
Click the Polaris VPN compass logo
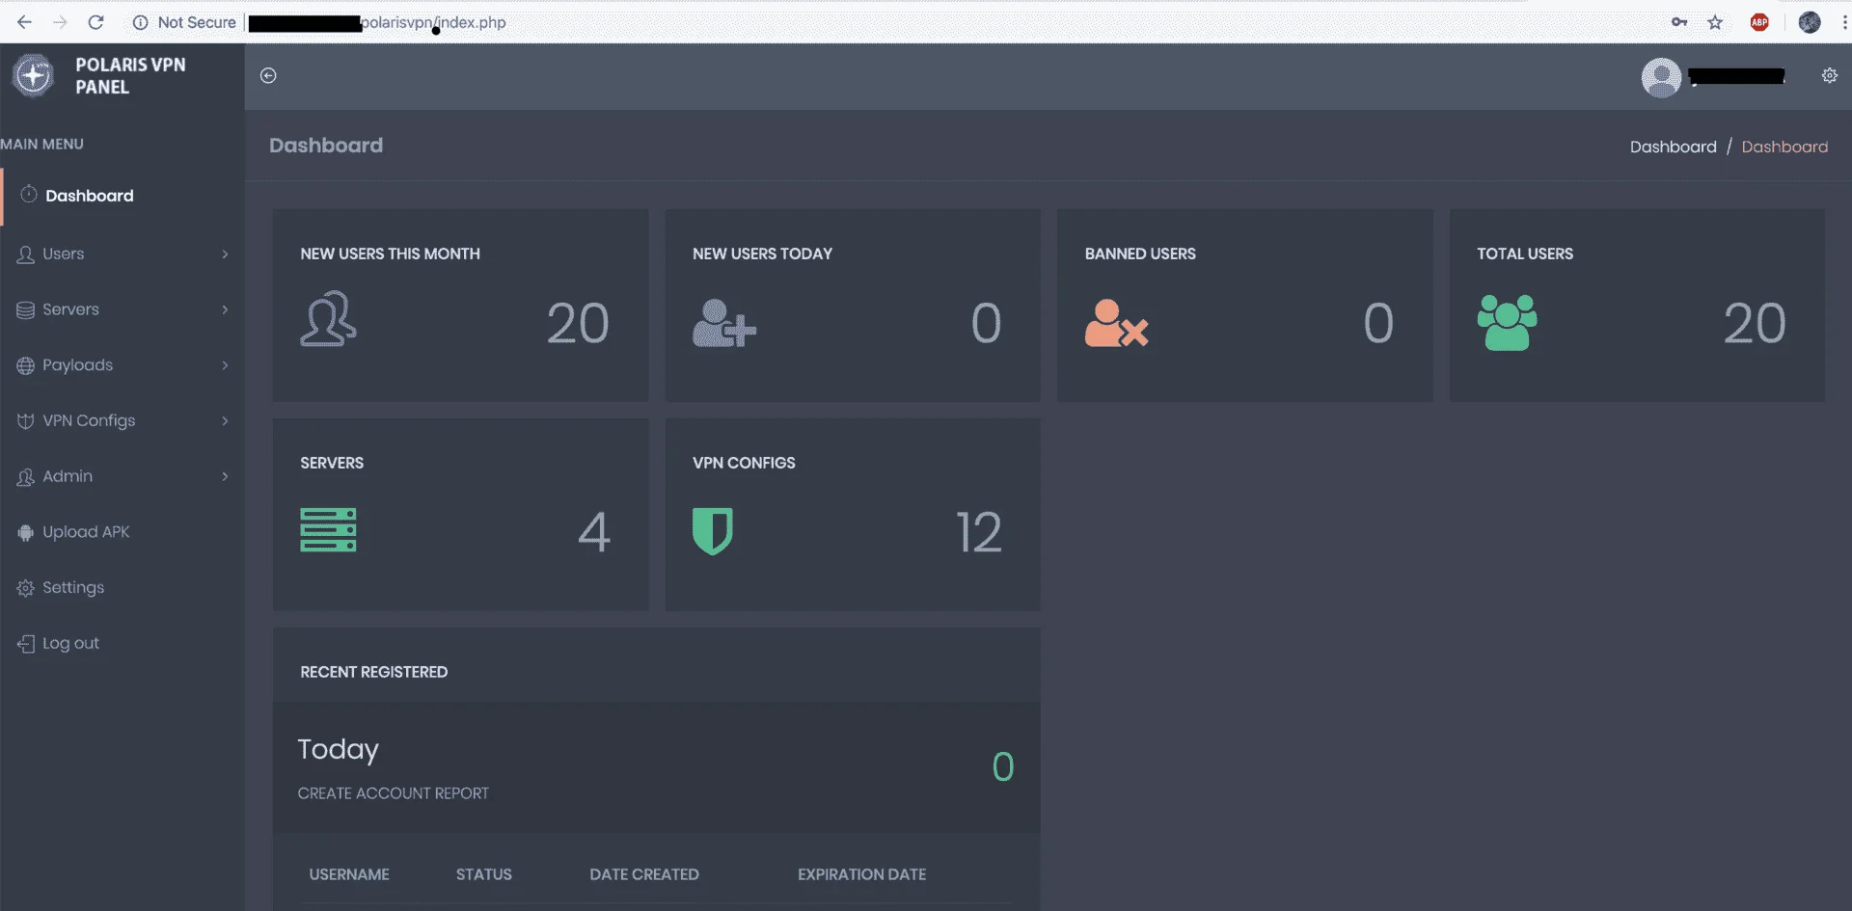click(34, 75)
